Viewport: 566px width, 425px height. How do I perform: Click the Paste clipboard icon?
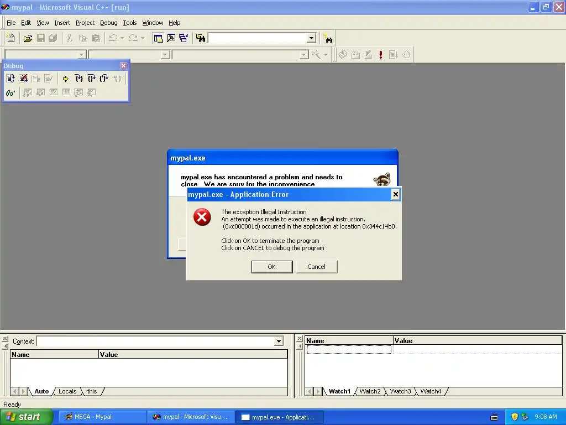(x=96, y=38)
